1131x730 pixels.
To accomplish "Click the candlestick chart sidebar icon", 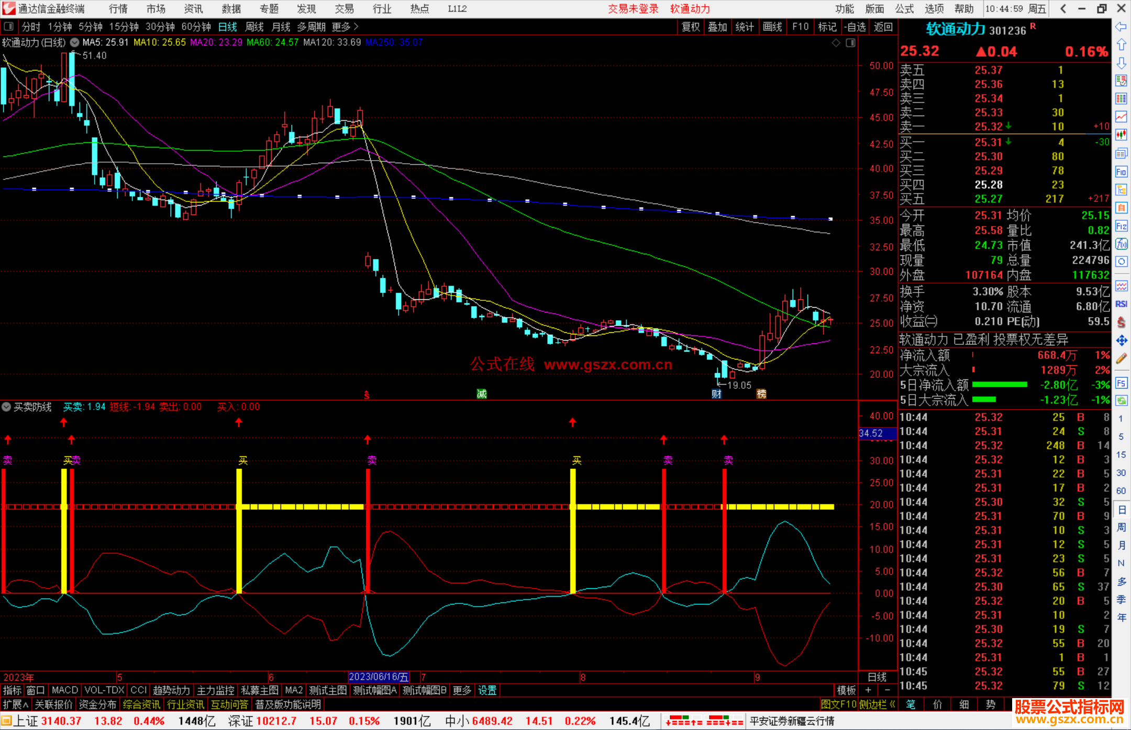I will click(x=1121, y=135).
